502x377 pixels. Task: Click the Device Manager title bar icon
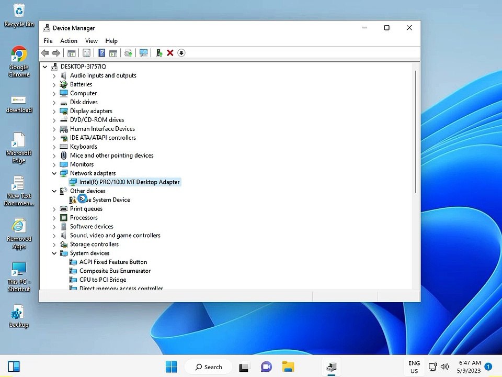click(47, 28)
